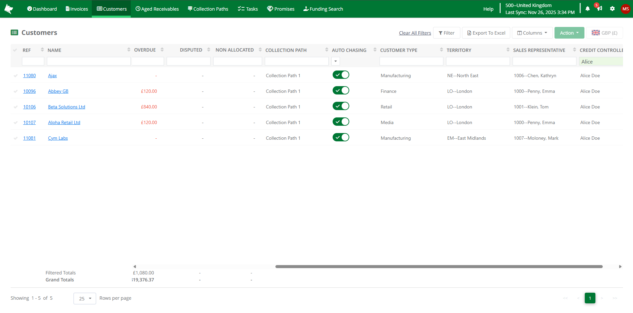The height and width of the screenshot is (313, 633).
Task: Select the Beta Solutions Ltd row checkbox
Action: (x=16, y=106)
